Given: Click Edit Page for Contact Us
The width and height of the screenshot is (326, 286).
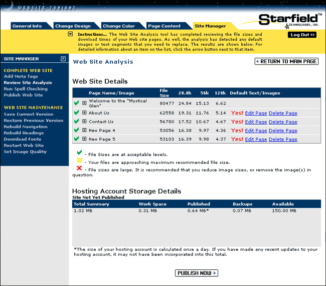Looking at the screenshot, I should point(256,122).
